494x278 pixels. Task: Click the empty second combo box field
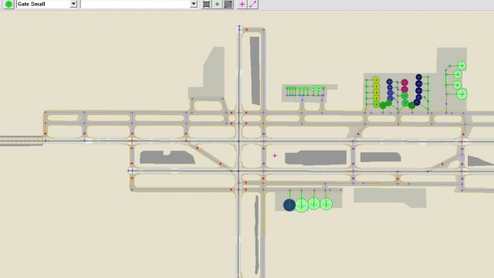(139, 4)
